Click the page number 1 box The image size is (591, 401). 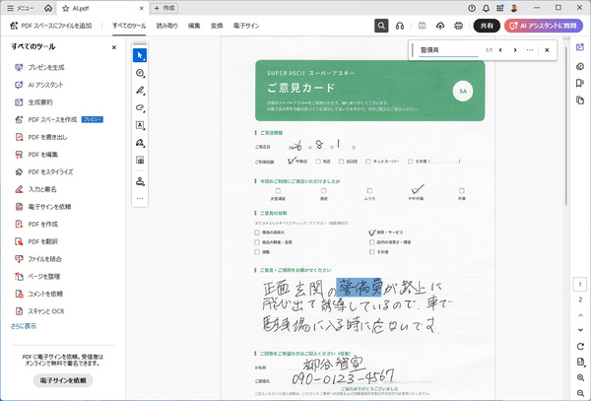[x=580, y=285]
